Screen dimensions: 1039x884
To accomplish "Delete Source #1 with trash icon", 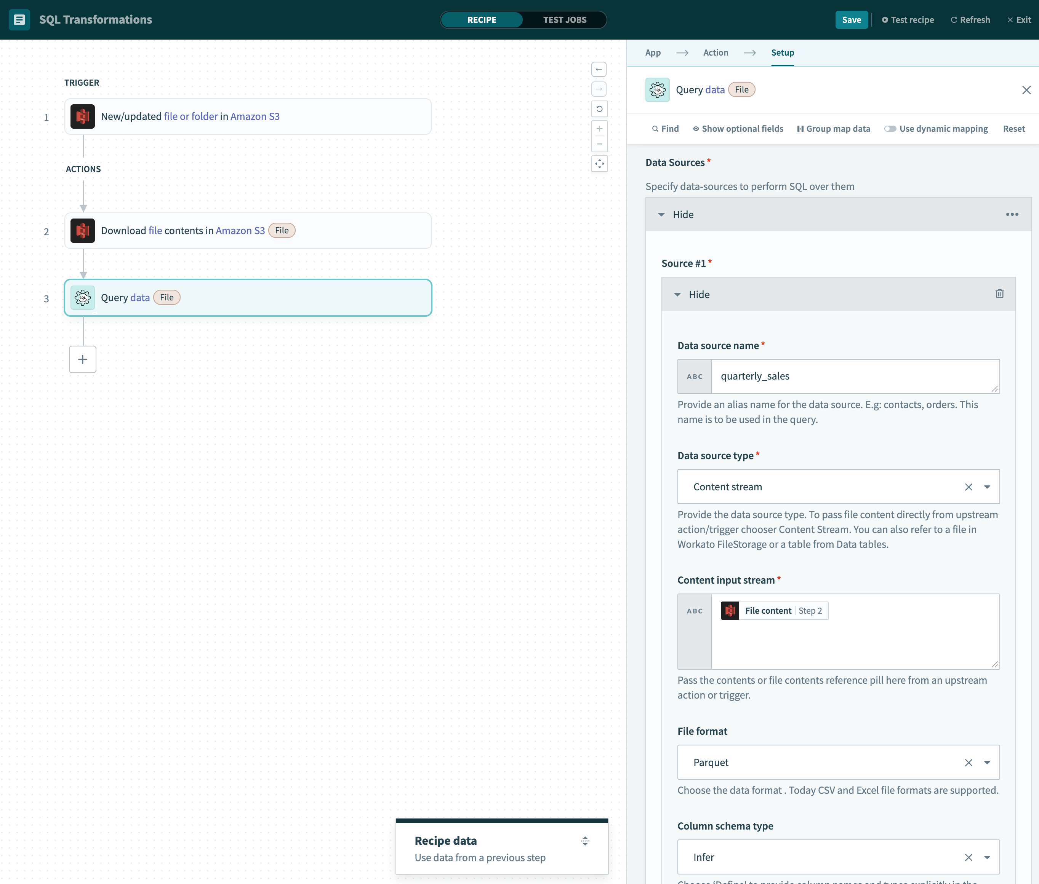I will 999,294.
